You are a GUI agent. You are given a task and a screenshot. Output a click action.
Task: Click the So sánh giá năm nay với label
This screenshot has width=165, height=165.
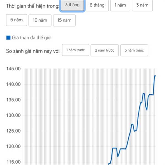(33, 51)
